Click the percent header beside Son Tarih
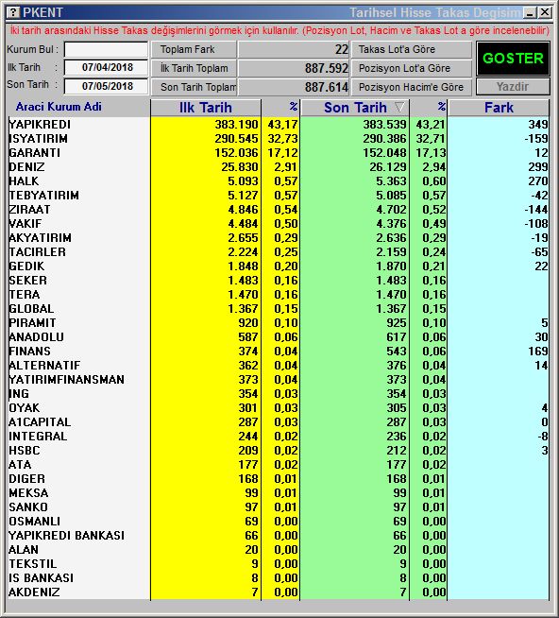 428,108
